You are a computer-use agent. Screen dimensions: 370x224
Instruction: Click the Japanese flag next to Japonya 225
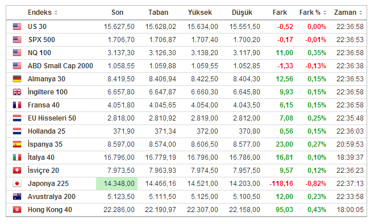tap(17, 184)
